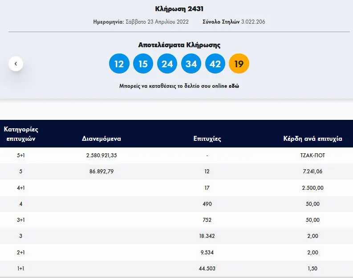Select the yellow Joker ball 19
The width and height of the screenshot is (353, 278).
[x=239, y=64]
